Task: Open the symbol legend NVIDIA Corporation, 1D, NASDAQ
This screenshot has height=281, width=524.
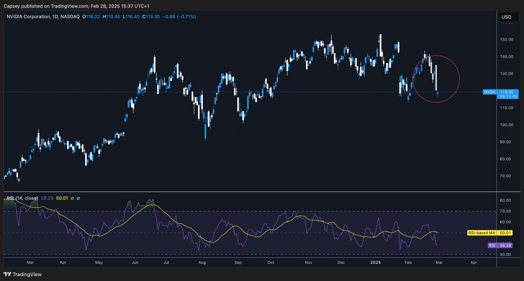Action: pyautogui.click(x=29, y=16)
